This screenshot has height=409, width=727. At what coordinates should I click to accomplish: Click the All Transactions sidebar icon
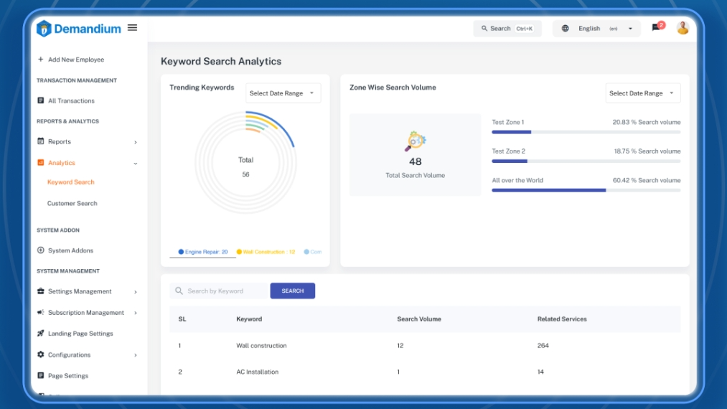[41, 100]
